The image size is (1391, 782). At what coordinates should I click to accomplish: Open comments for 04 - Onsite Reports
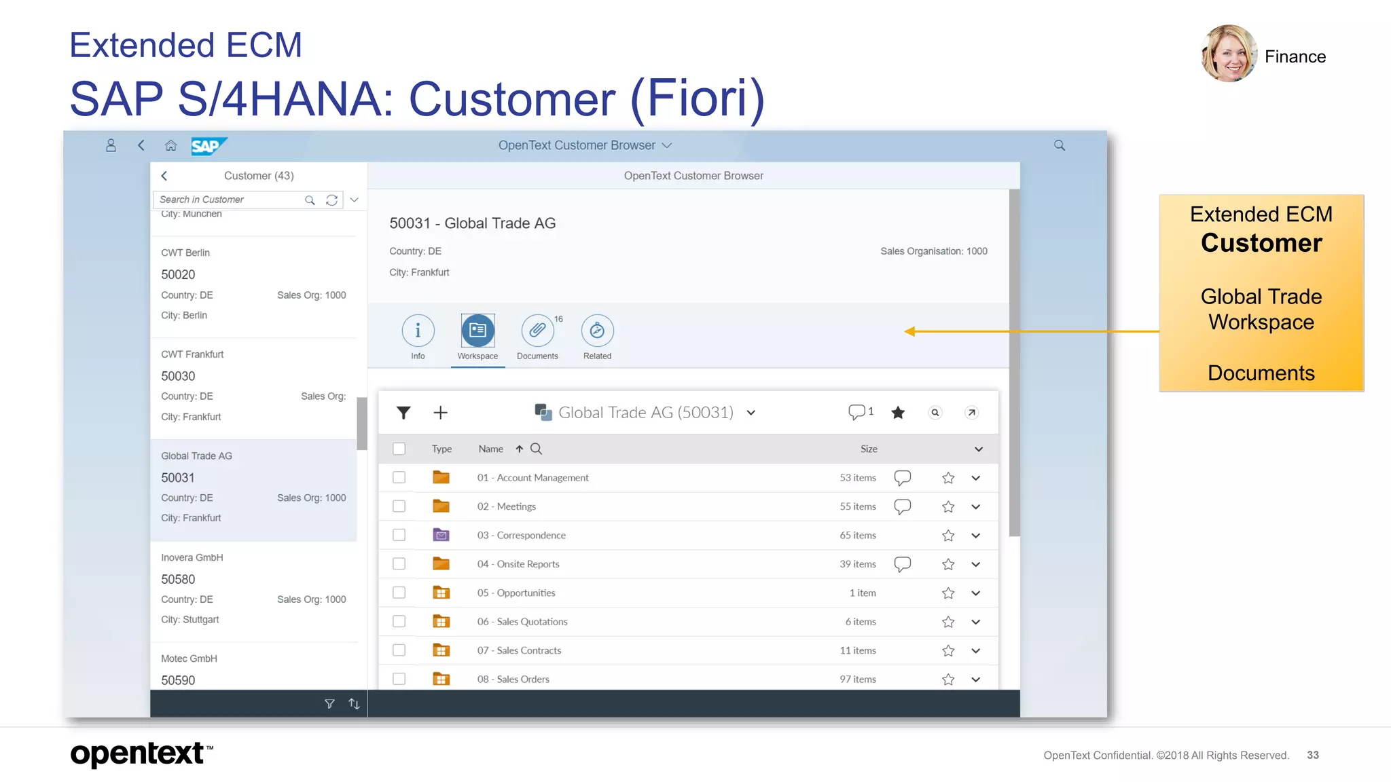902,565
